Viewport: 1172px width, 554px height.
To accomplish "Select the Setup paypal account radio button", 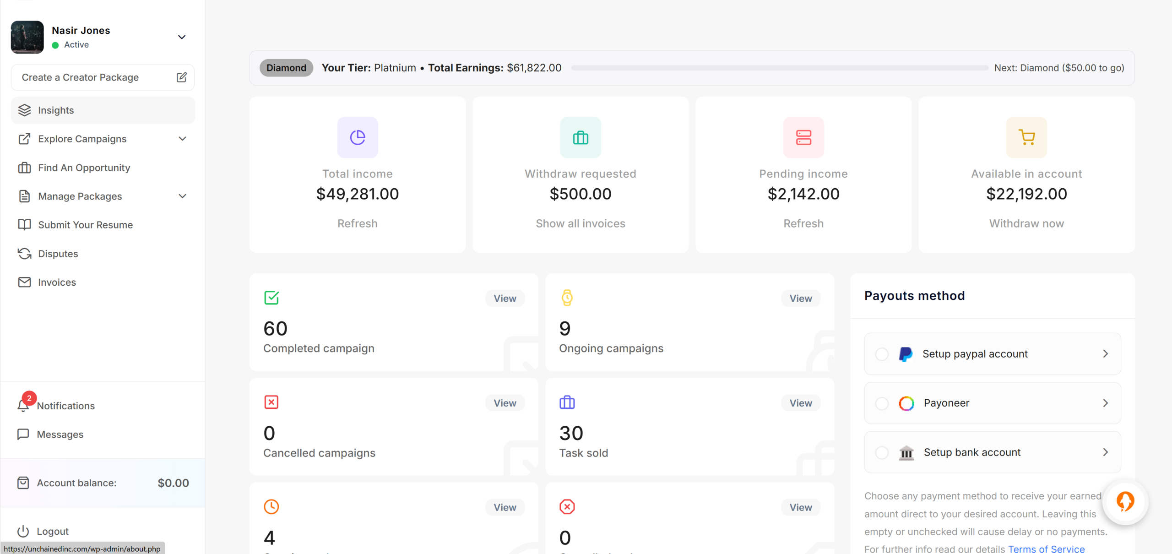I will pos(882,354).
